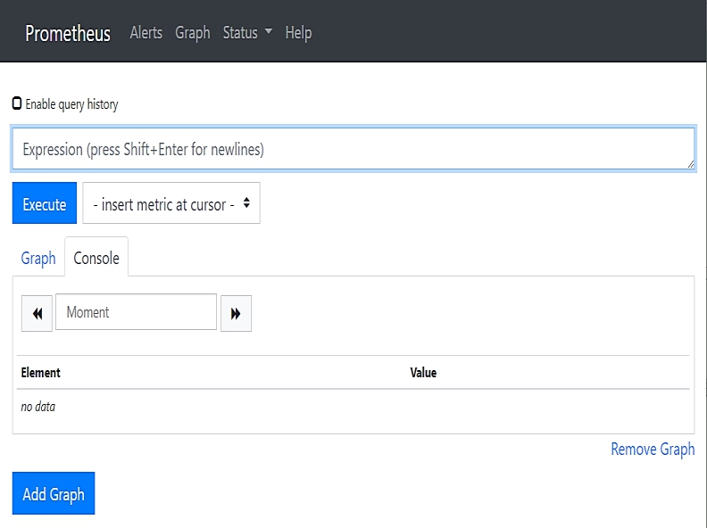Go to Graph in the top navbar
The image size is (707, 528).
(x=193, y=33)
